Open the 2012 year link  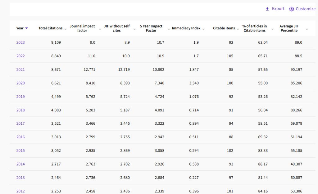pyautogui.click(x=20, y=191)
